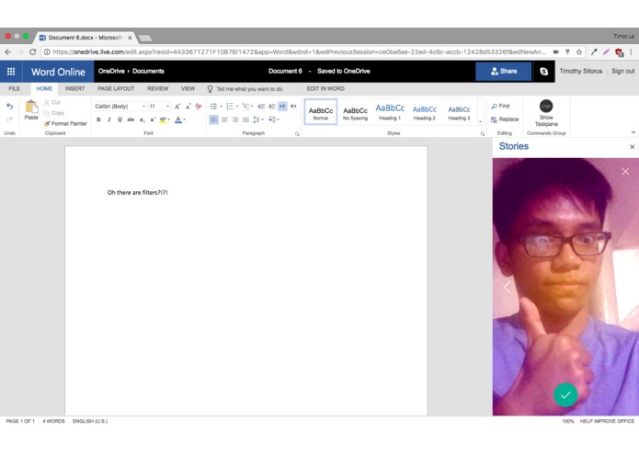The image size is (639, 454).
Task: Align text right
Action: tap(234, 119)
